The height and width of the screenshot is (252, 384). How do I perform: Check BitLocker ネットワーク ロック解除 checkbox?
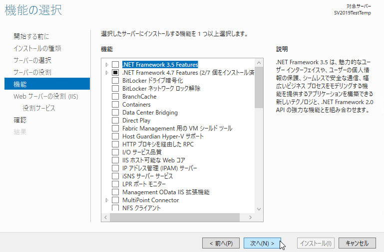coord(115,88)
